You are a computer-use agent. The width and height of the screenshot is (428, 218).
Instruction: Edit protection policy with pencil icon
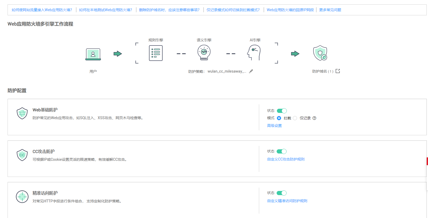(251, 71)
